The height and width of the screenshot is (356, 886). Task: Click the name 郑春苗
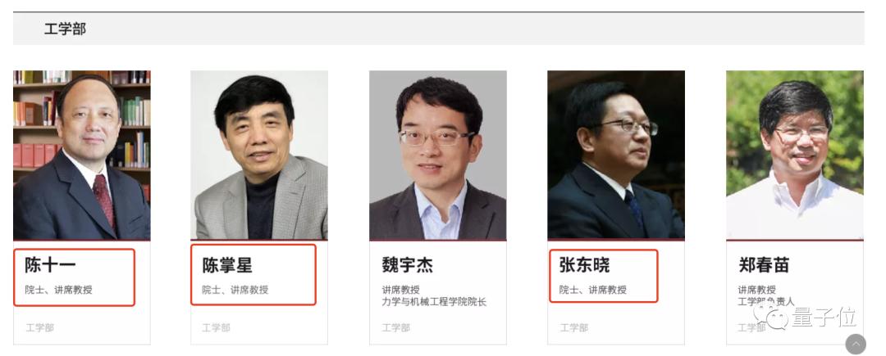tap(764, 264)
